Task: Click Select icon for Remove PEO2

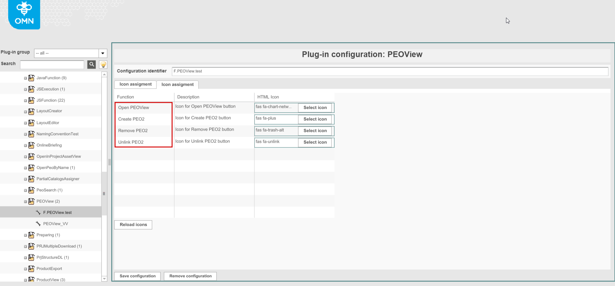Action: 315,131
